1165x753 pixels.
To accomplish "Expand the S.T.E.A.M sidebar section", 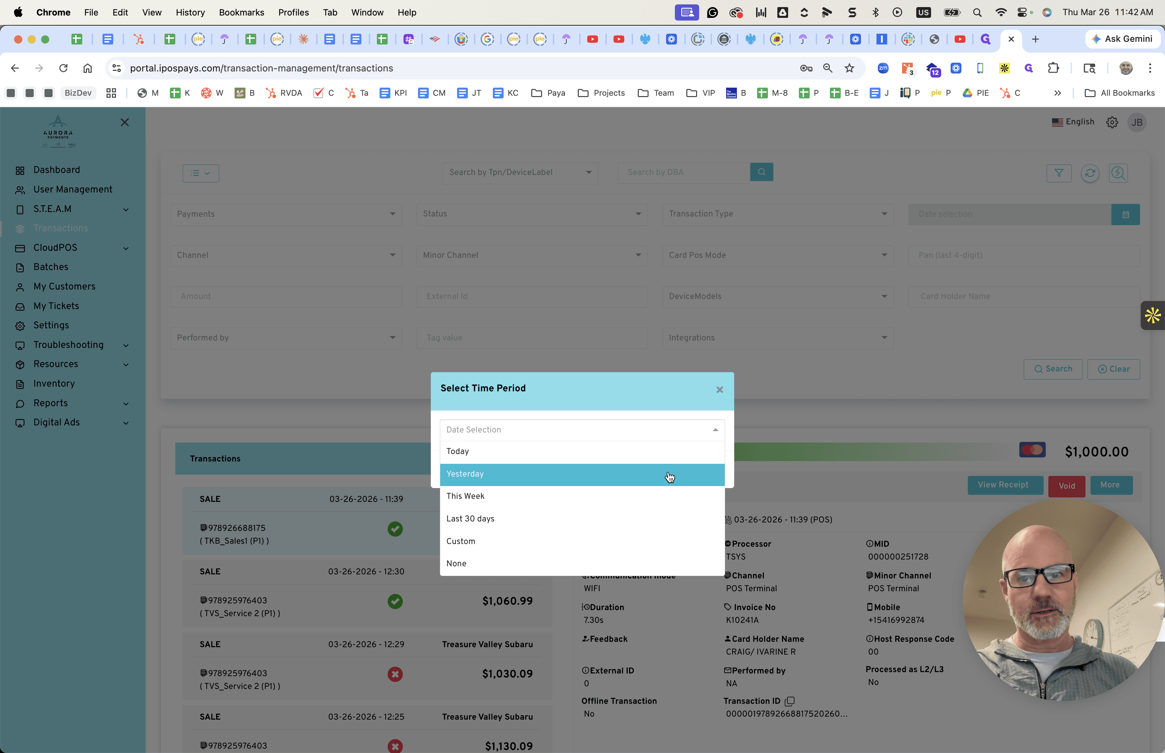I will click(x=72, y=209).
